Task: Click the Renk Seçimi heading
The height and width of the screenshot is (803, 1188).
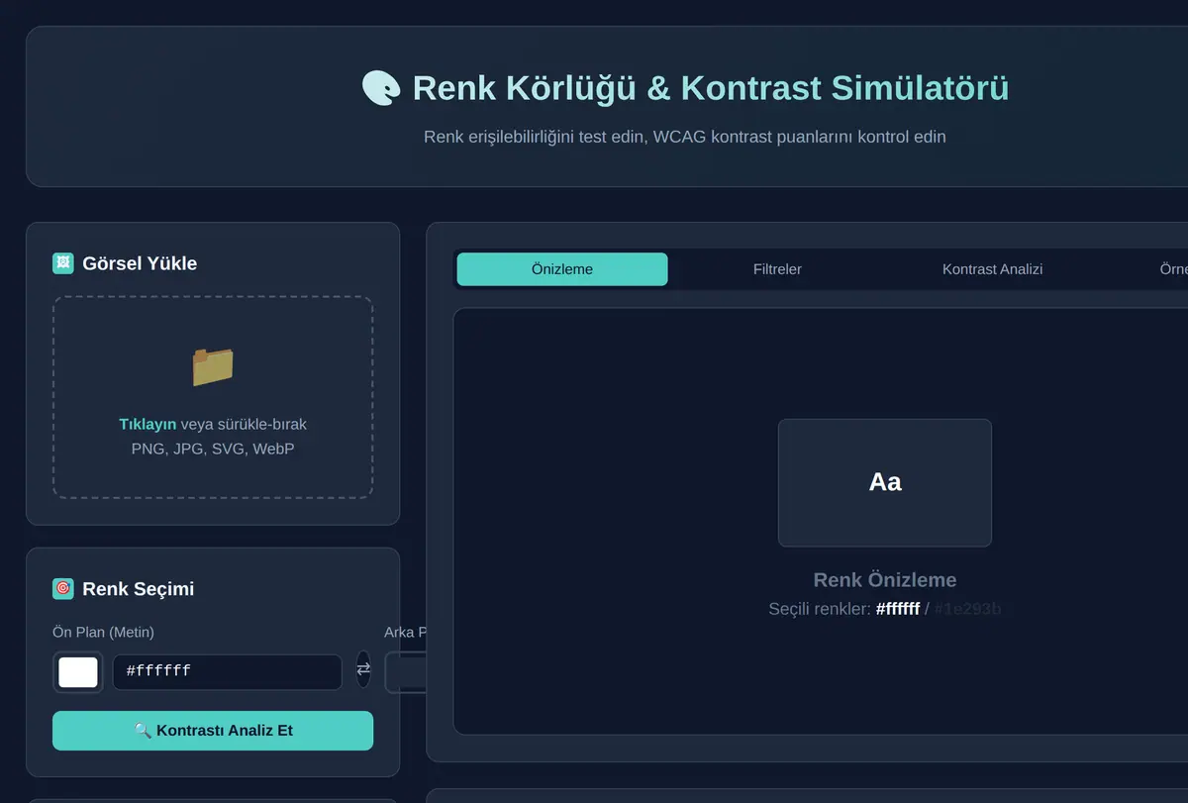Action: pyautogui.click(x=139, y=589)
